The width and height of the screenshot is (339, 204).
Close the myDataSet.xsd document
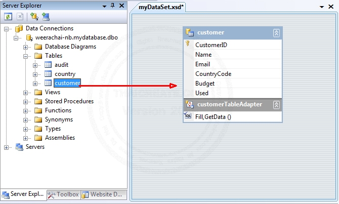click(x=331, y=7)
